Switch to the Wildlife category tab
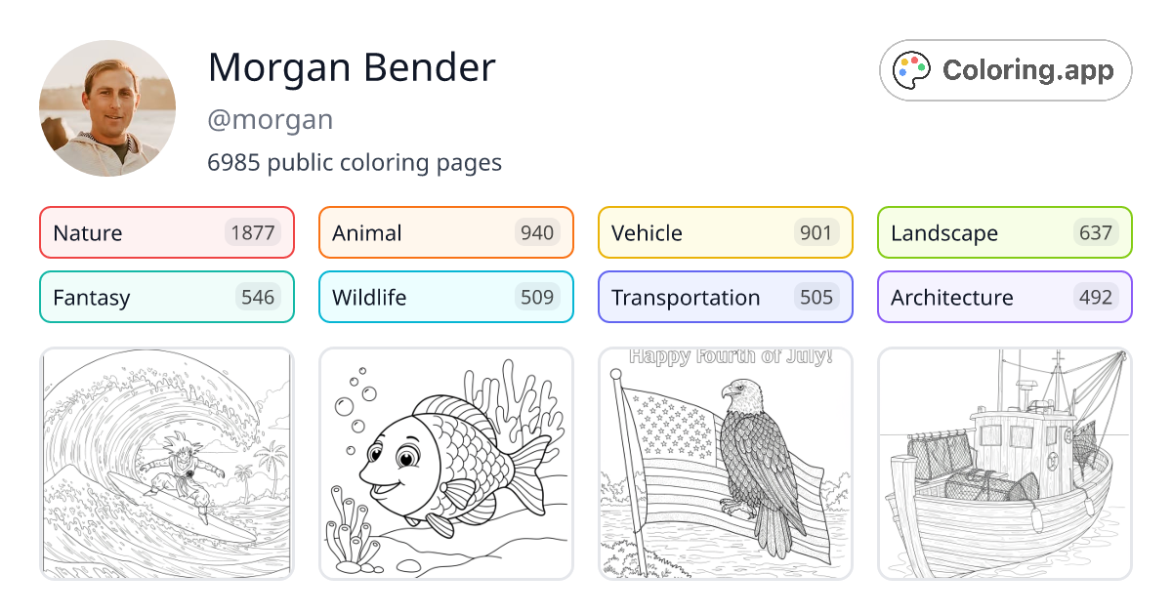This screenshot has height=615, width=1172. tap(445, 297)
